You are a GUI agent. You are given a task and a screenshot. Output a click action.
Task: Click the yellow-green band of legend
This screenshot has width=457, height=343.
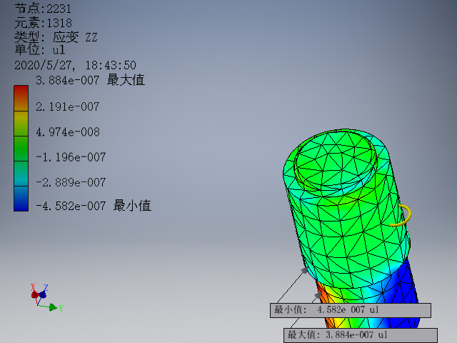21,124
